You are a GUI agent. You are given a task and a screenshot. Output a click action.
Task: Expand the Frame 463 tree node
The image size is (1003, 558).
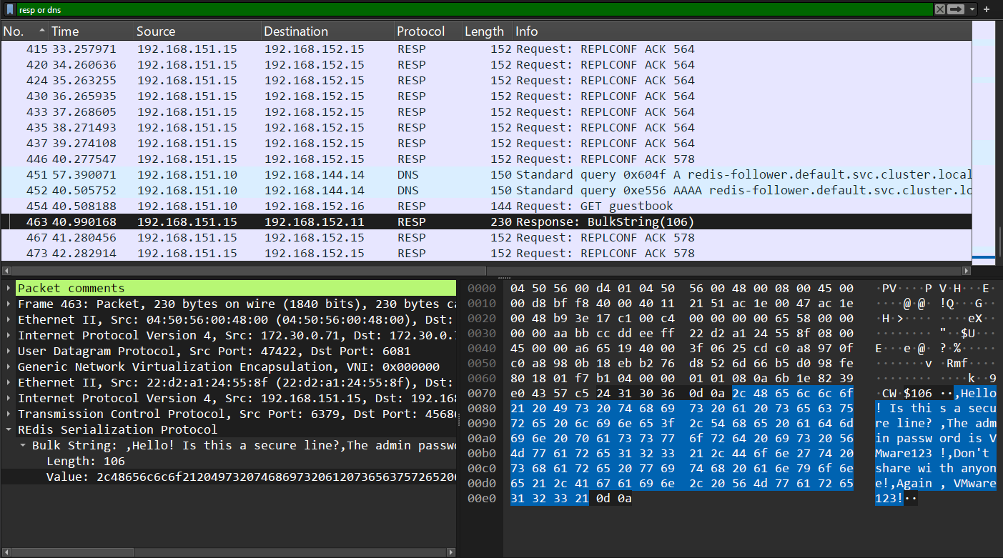pyautogui.click(x=9, y=304)
